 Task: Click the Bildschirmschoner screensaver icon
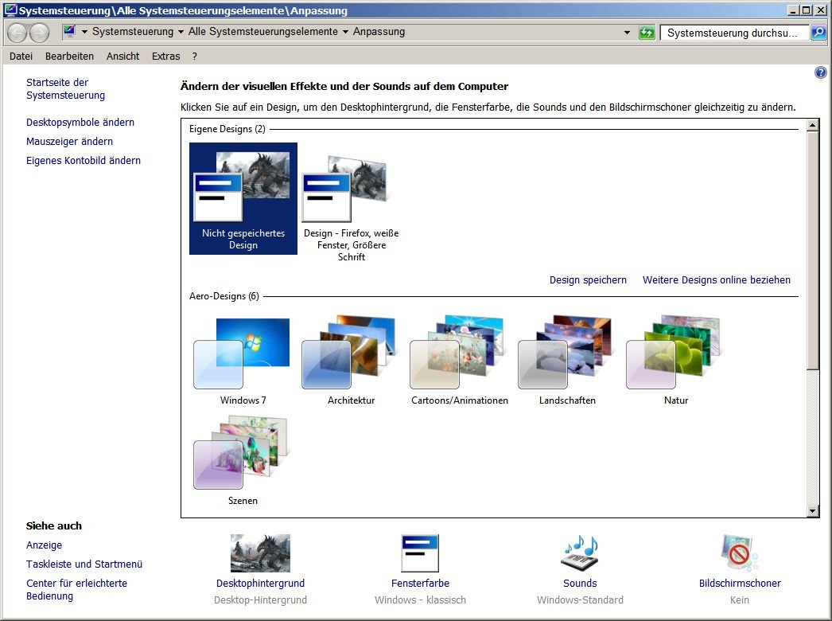739,553
